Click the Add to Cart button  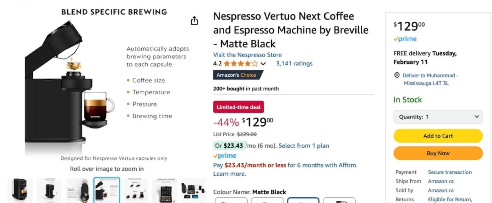(438, 136)
